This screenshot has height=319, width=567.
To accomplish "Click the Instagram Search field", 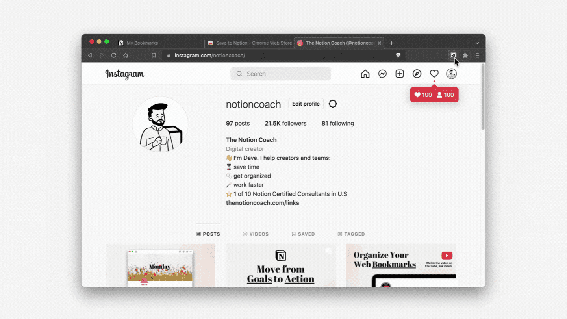I will tap(281, 74).
